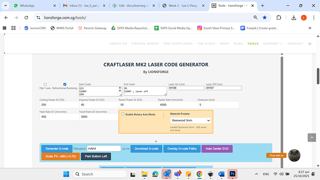Open Photoshop from the taskbar
Screen dimensions: 320x180
232,174
